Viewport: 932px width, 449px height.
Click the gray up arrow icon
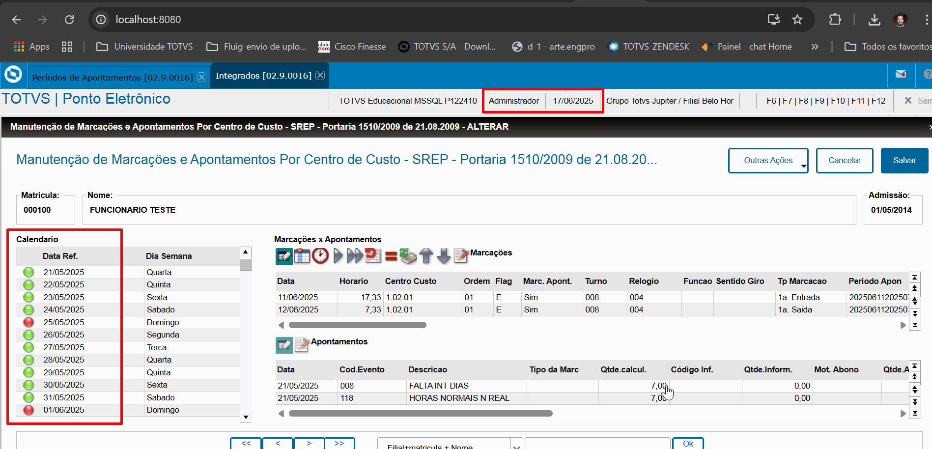click(426, 256)
